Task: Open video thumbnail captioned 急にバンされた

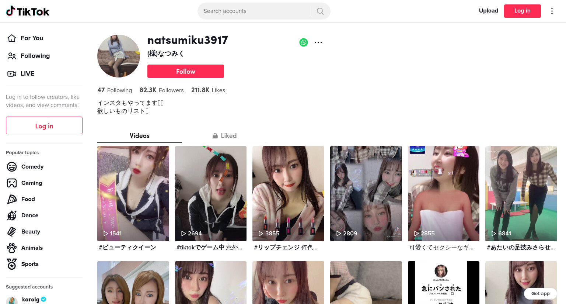Action: (x=444, y=283)
